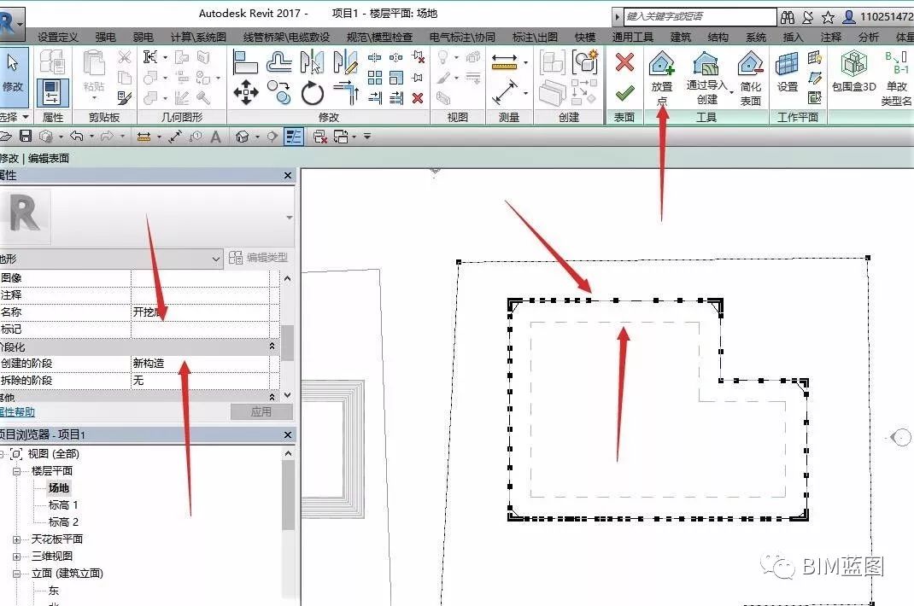
Task: Collapse the 立面 (建筑立面) node
Action: (x=17, y=574)
